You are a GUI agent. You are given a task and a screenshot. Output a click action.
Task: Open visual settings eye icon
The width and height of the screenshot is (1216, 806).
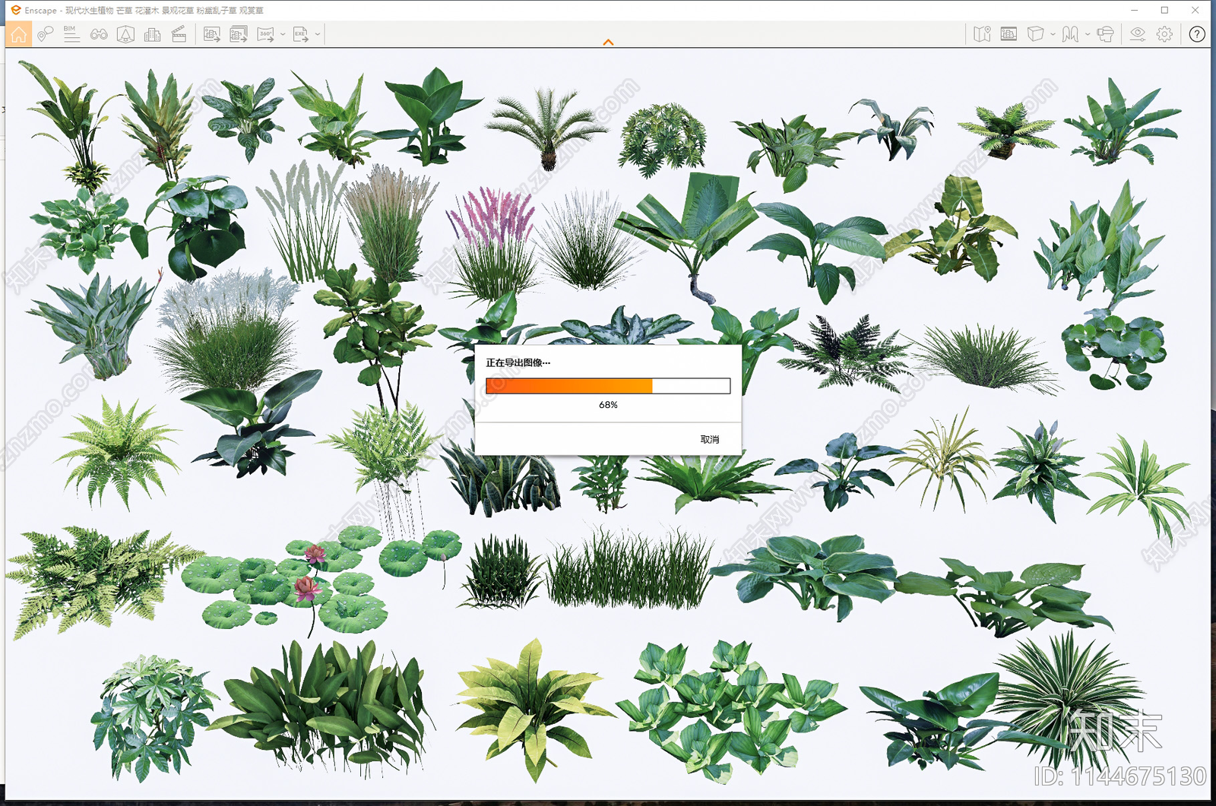(1138, 34)
